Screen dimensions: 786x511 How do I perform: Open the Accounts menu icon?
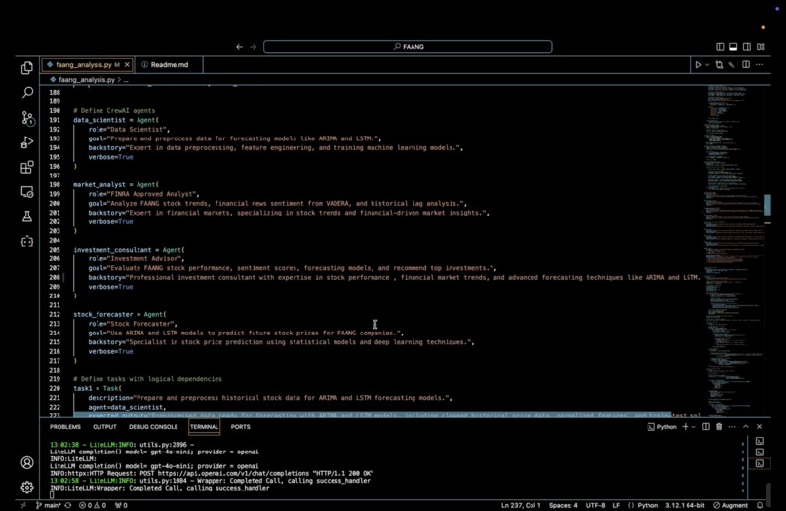27,462
